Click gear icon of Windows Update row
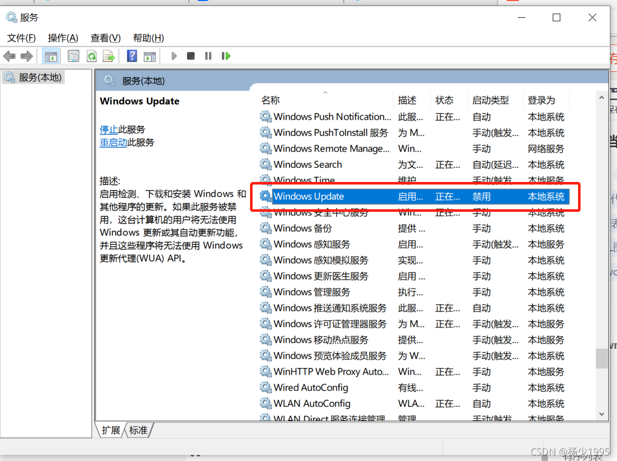Image resolution: width=617 pixels, height=461 pixels. click(266, 196)
